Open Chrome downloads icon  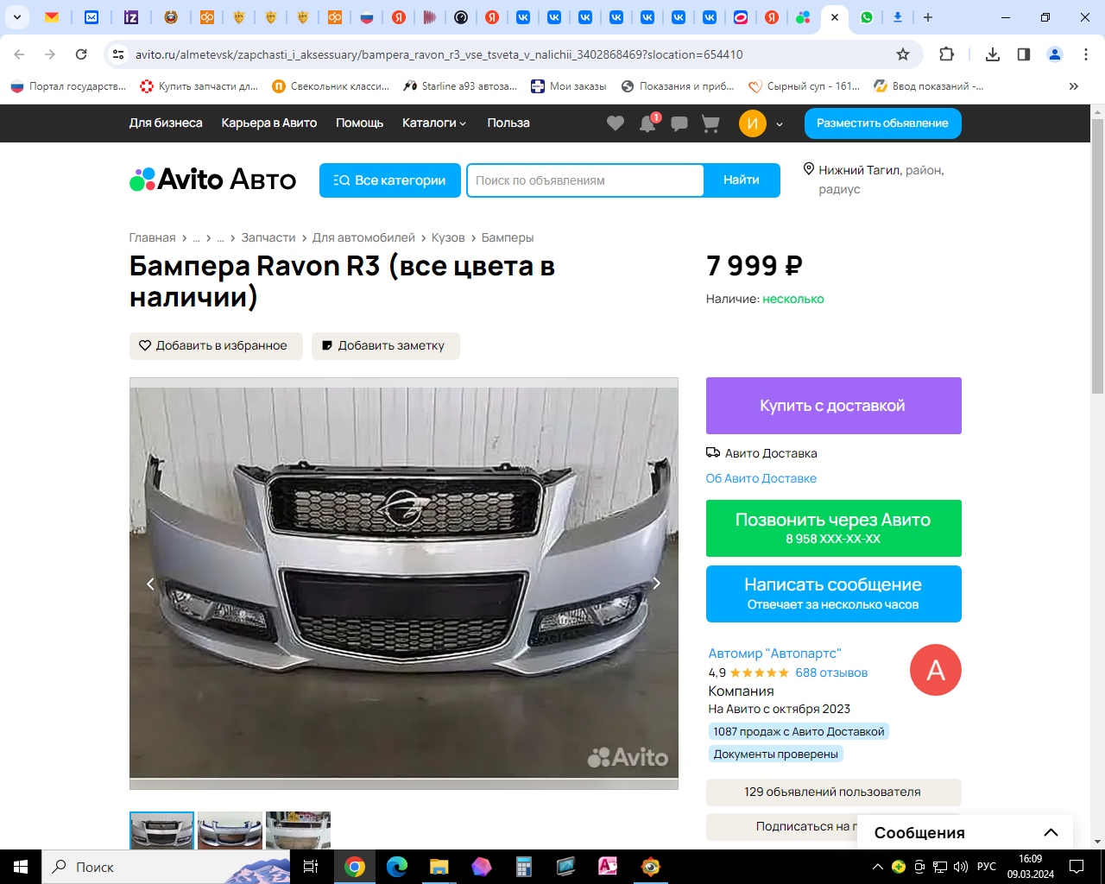993,54
